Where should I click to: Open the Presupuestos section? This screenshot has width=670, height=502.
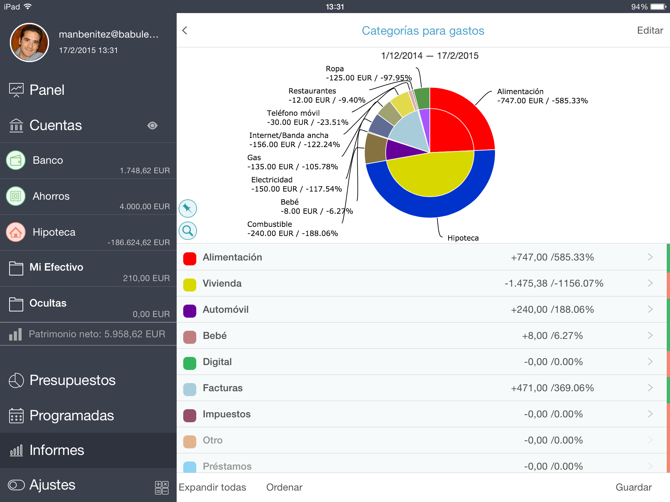pyautogui.click(x=88, y=380)
